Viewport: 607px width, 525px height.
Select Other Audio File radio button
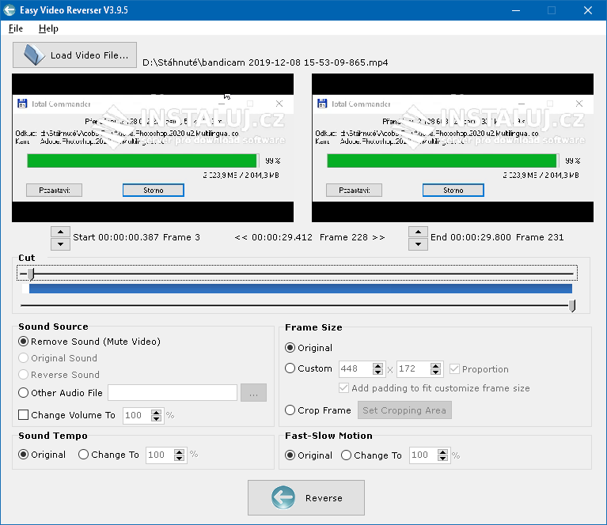click(24, 393)
